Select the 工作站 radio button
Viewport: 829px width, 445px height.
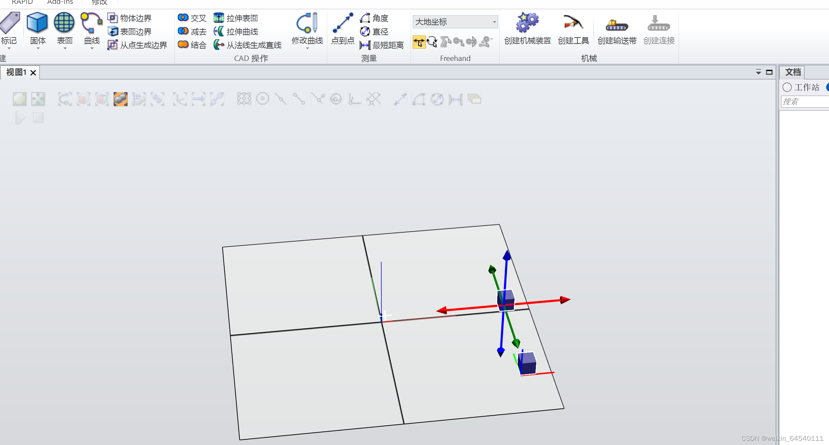tap(787, 87)
